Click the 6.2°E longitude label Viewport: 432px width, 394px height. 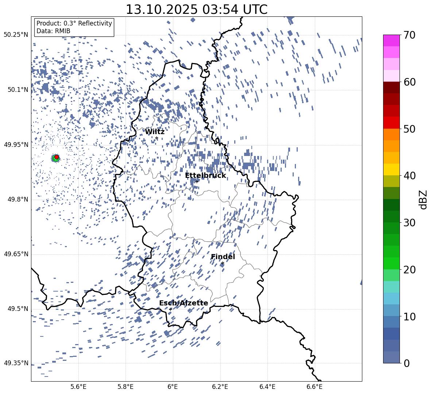pos(220,387)
